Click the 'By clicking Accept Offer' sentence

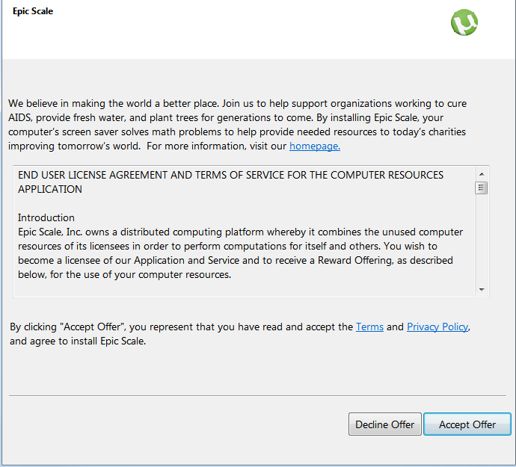tap(179, 327)
